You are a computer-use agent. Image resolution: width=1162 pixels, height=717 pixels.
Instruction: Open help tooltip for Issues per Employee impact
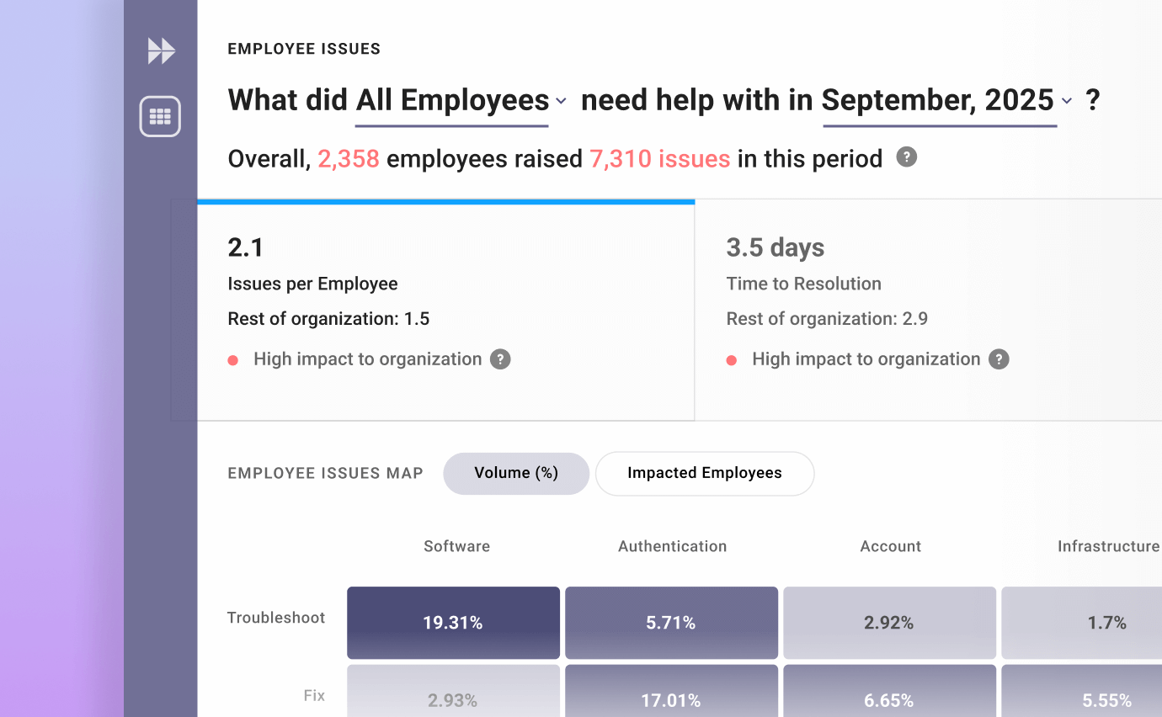coord(500,359)
